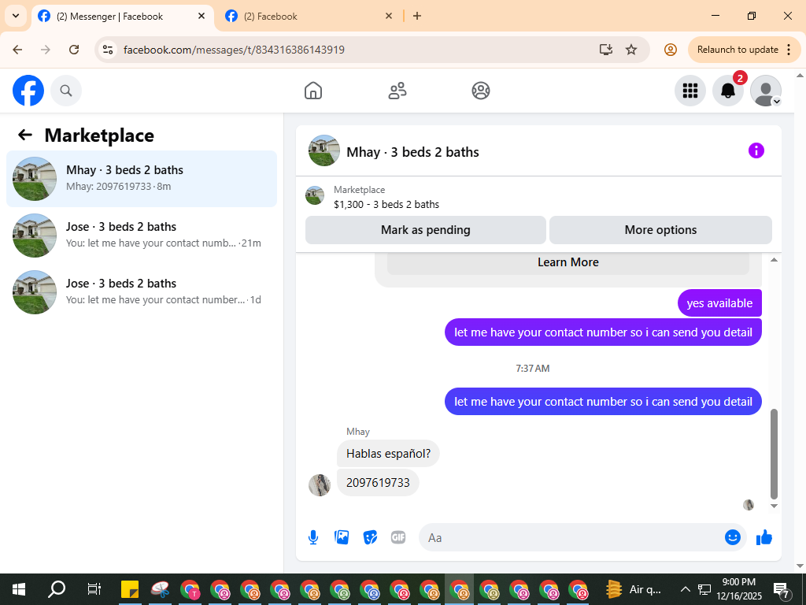Open Chrome three-dot menu
The height and width of the screenshot is (605, 806).
pyautogui.click(x=789, y=50)
